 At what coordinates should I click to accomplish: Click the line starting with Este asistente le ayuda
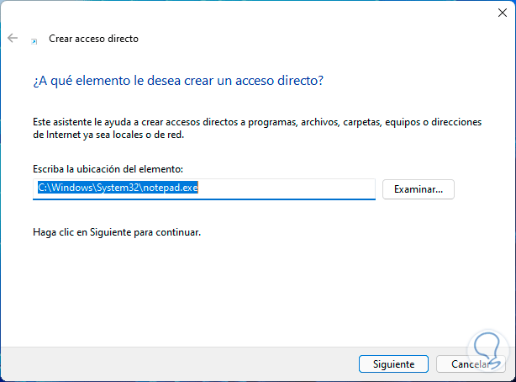click(257, 122)
